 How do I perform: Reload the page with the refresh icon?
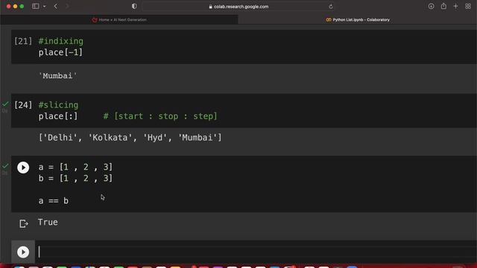pos(331,7)
